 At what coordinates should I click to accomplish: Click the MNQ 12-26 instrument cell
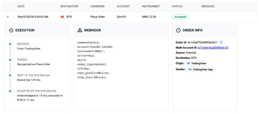(149, 17)
